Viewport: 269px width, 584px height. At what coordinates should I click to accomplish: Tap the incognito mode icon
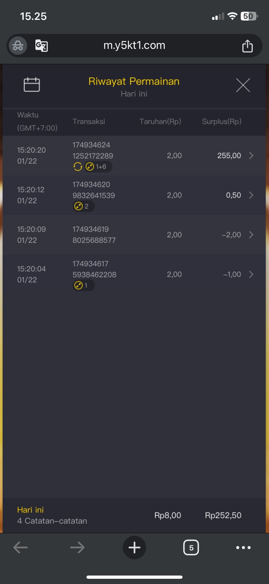click(x=18, y=46)
